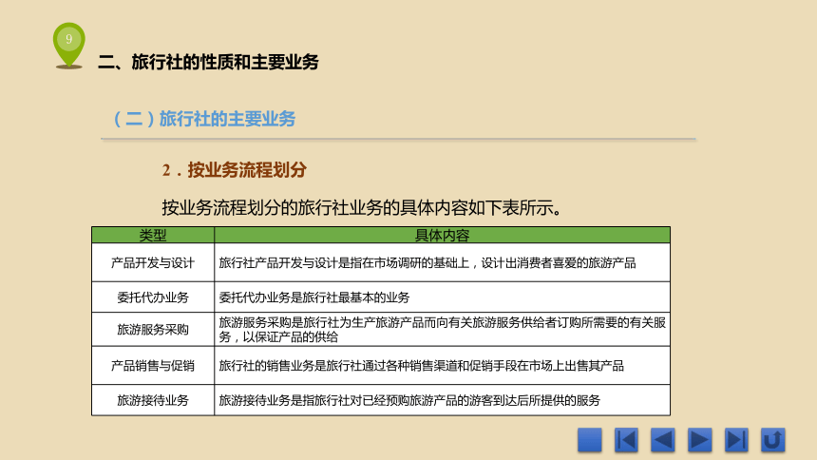Viewport: 817px width, 460px height.
Task: Click the blue square stop button
Action: click(589, 440)
